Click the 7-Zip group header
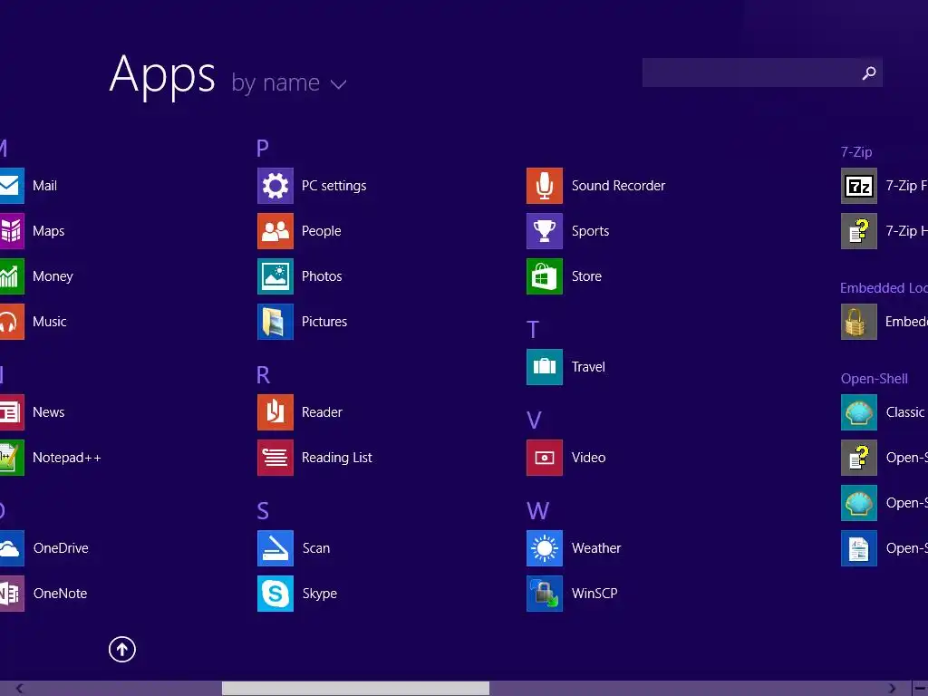928x696 pixels. point(856,152)
